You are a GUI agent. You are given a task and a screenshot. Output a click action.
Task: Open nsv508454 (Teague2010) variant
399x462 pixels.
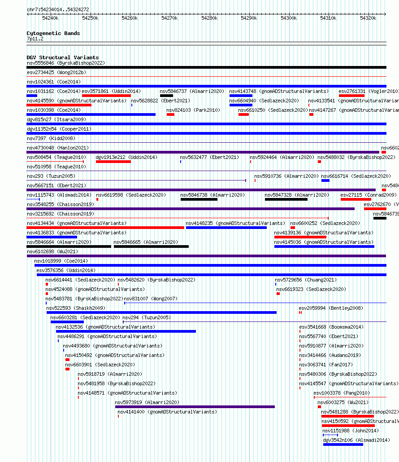pyautogui.click(x=56, y=157)
